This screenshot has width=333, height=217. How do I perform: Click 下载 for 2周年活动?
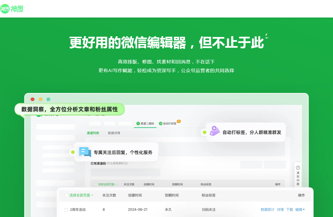(x=290, y=210)
